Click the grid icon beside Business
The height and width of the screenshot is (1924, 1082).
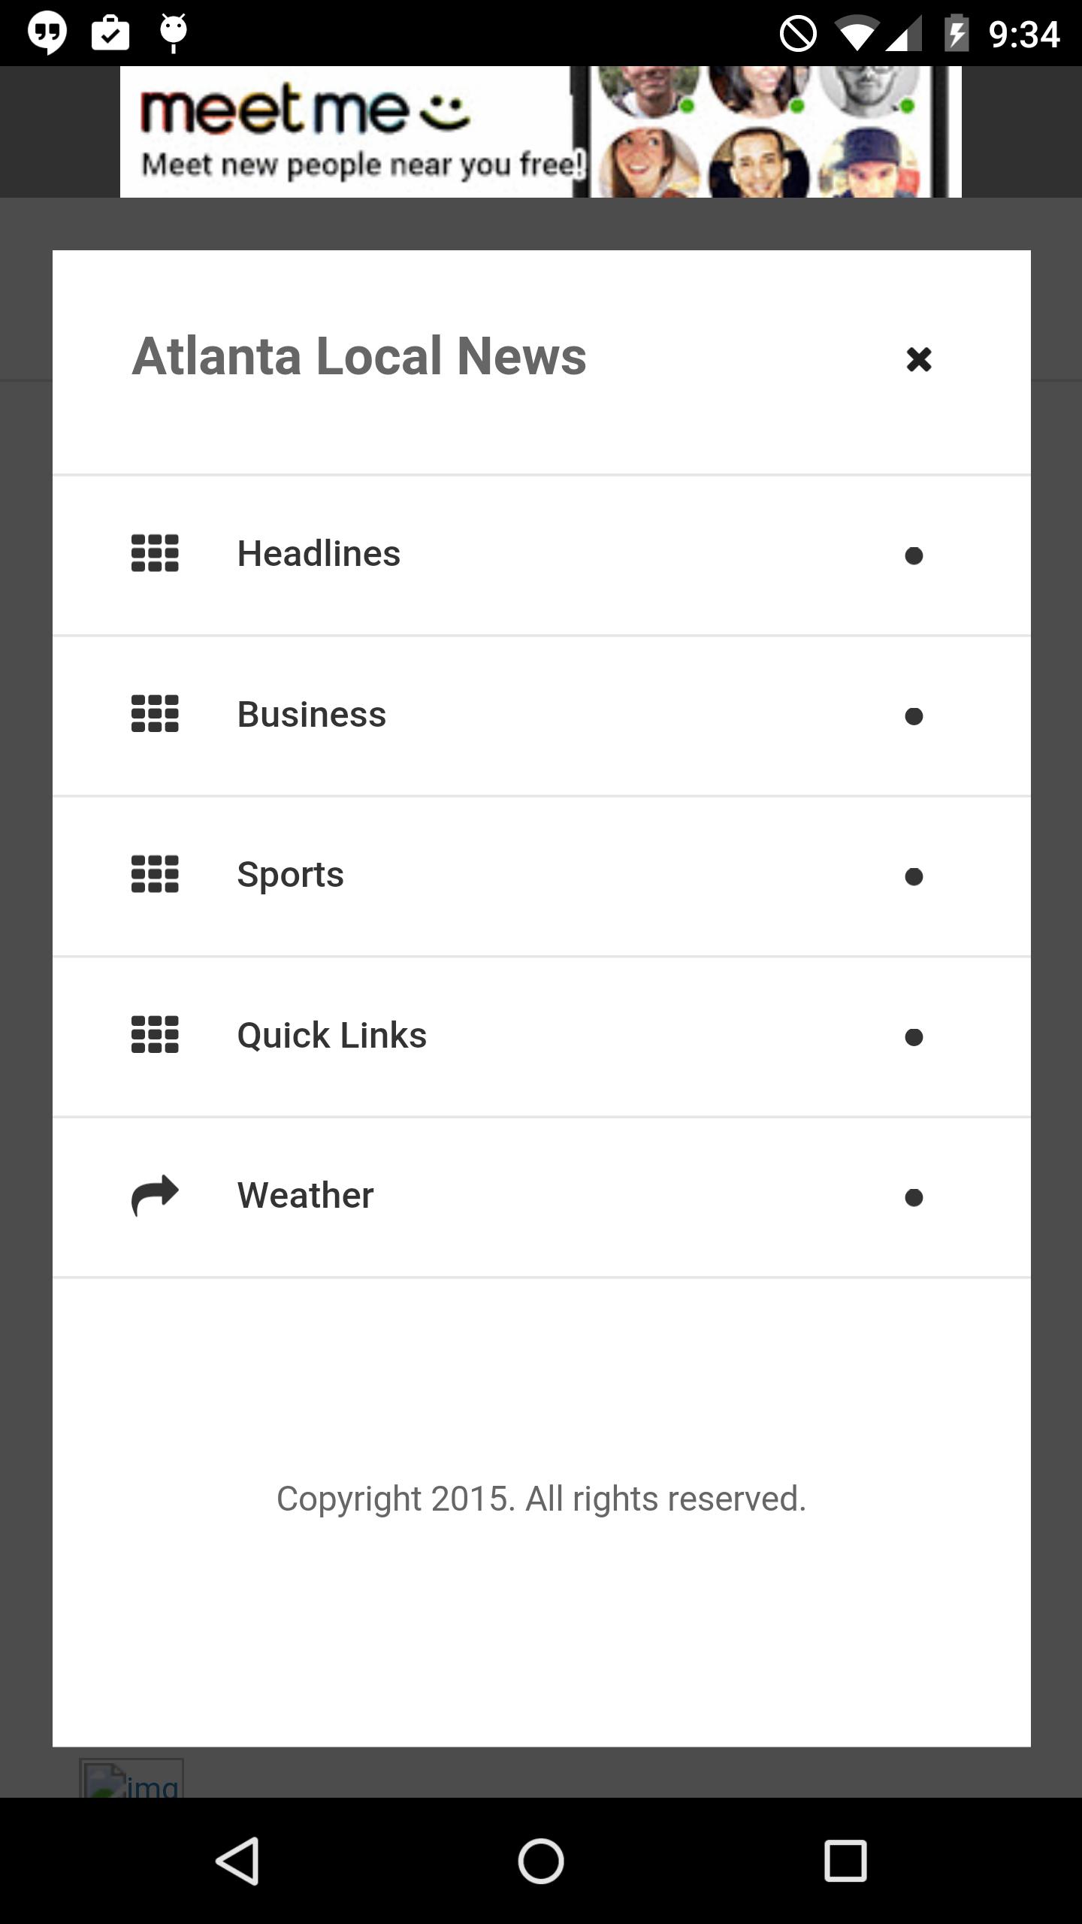click(x=155, y=714)
